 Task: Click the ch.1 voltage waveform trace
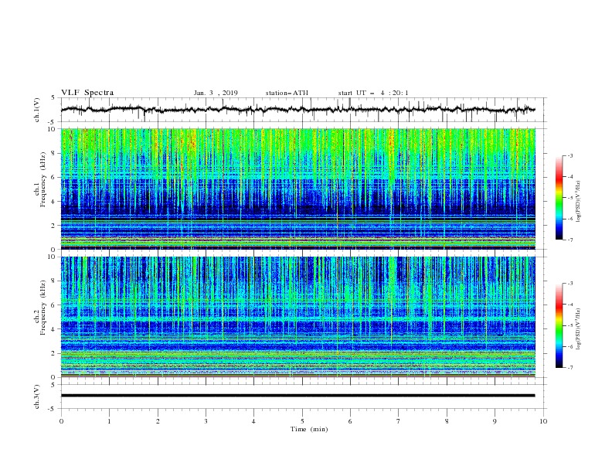pos(297,110)
